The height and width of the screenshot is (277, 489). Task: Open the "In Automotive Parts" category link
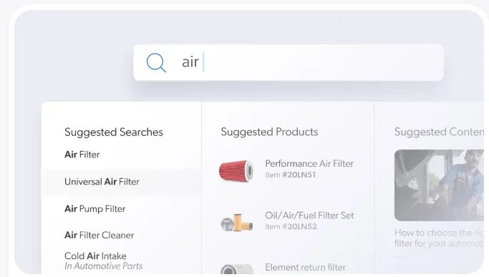(x=104, y=266)
